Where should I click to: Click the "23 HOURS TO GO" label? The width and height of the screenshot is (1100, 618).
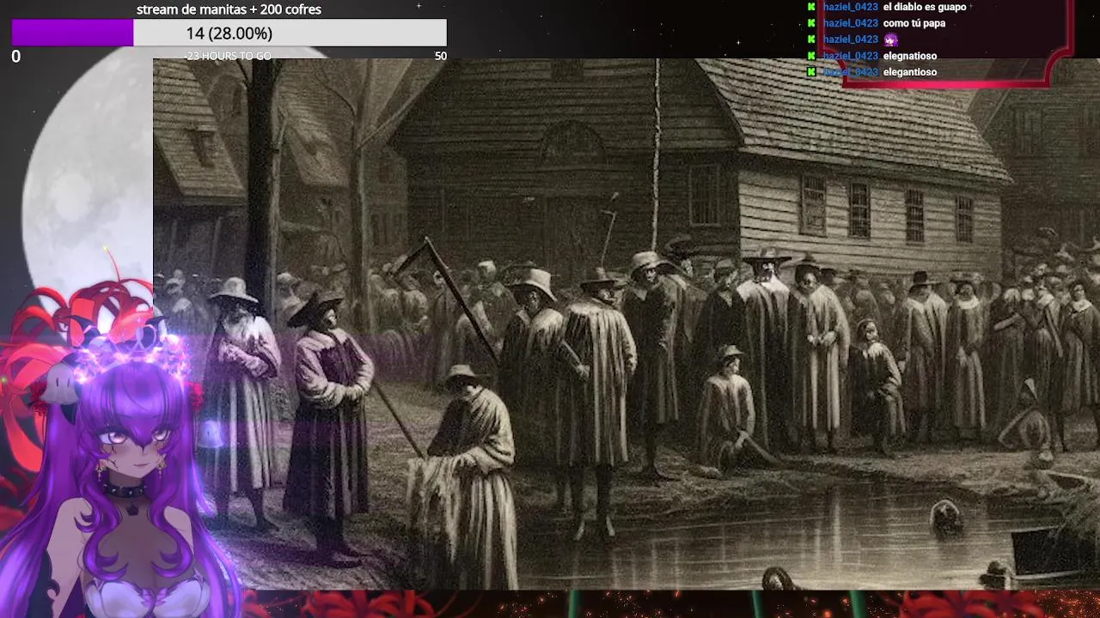coord(228,56)
